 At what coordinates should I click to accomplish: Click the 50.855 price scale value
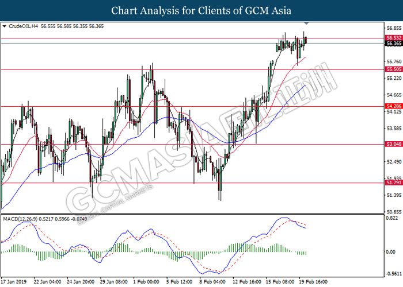click(394, 212)
